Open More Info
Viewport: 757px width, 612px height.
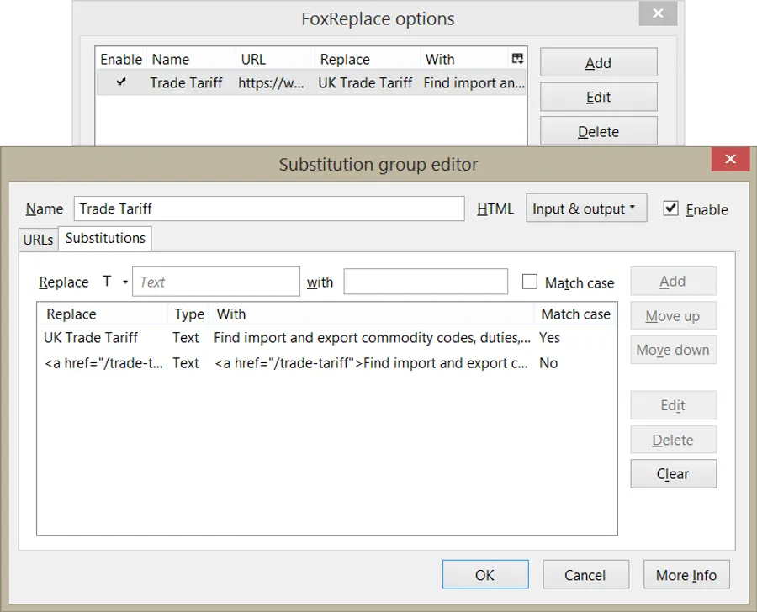click(686, 574)
